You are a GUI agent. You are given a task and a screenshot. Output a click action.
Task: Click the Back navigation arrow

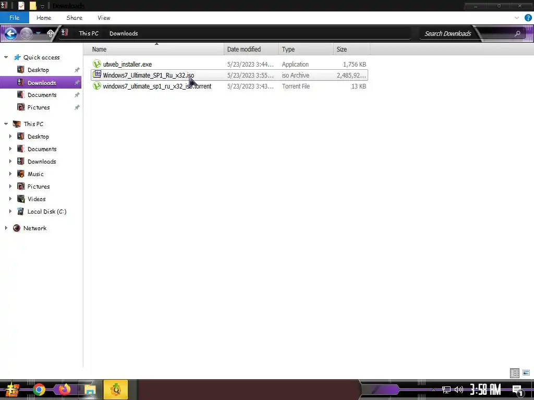(x=10, y=33)
